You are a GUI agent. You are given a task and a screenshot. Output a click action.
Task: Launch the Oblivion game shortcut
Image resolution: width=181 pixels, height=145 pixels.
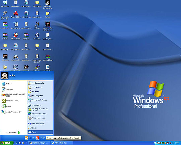tap(37, 25)
